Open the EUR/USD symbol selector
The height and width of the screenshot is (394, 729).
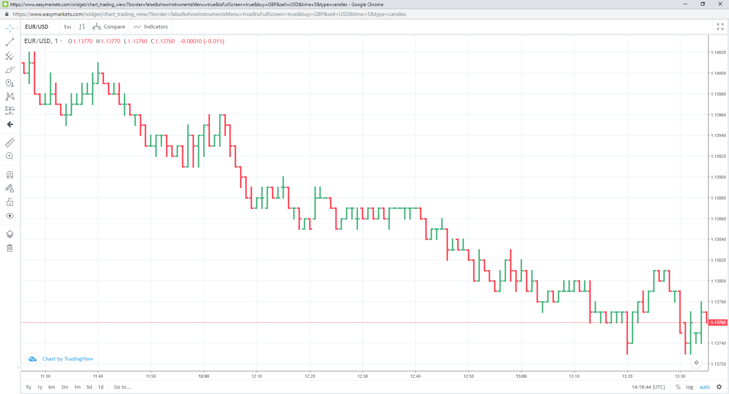(37, 27)
